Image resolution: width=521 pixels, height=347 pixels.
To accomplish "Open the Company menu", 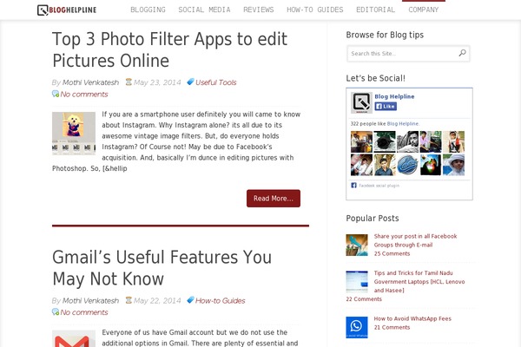I will 424,10.
